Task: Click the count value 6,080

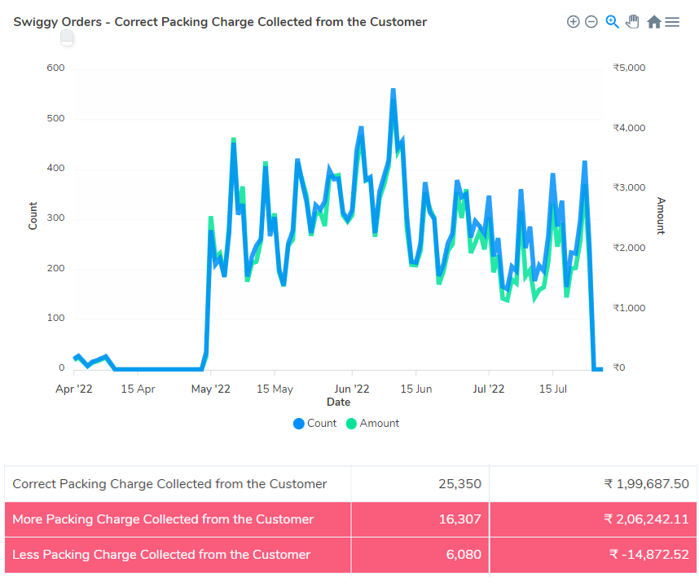Action: (x=464, y=554)
